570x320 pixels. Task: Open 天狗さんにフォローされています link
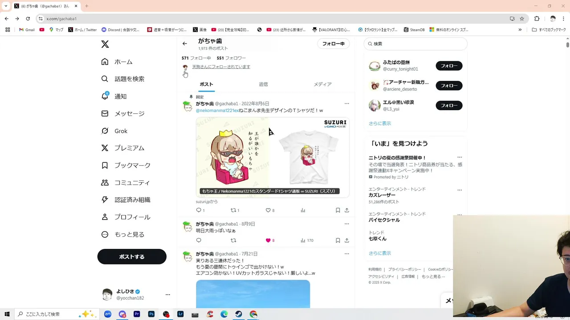tap(221, 67)
